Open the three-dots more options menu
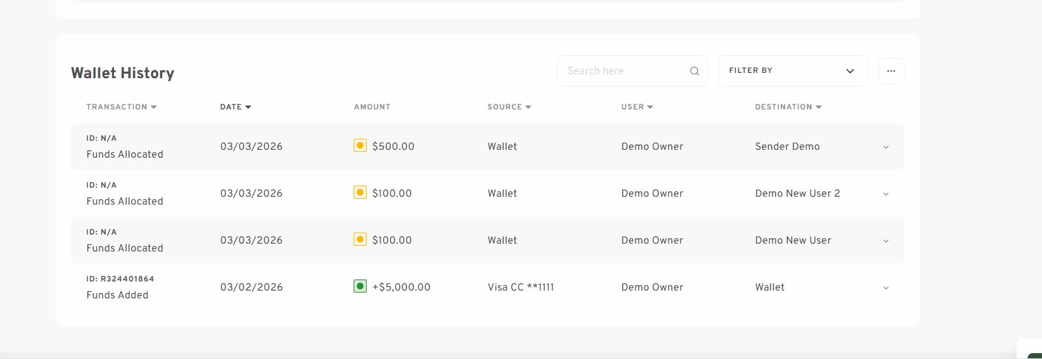Viewport: 1042px width, 359px height. pyautogui.click(x=891, y=71)
